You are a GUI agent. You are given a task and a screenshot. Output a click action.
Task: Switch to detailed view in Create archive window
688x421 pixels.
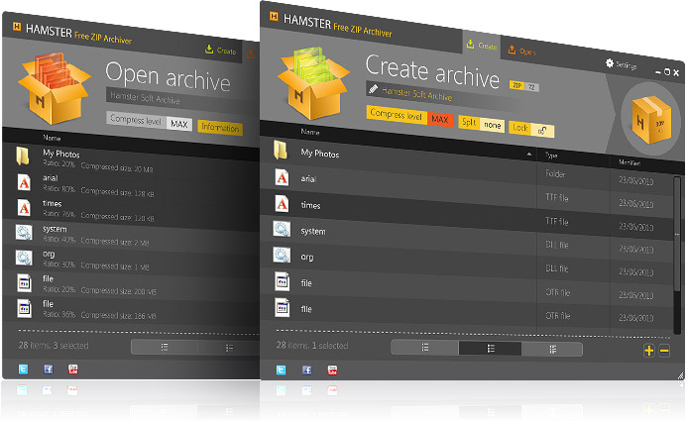pyautogui.click(x=552, y=349)
